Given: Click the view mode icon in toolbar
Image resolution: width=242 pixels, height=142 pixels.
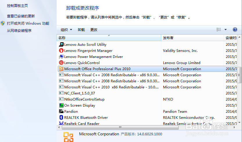Looking at the screenshot, I should (219, 30).
